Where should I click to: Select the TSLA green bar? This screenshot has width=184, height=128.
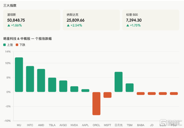tap(52, 85)
